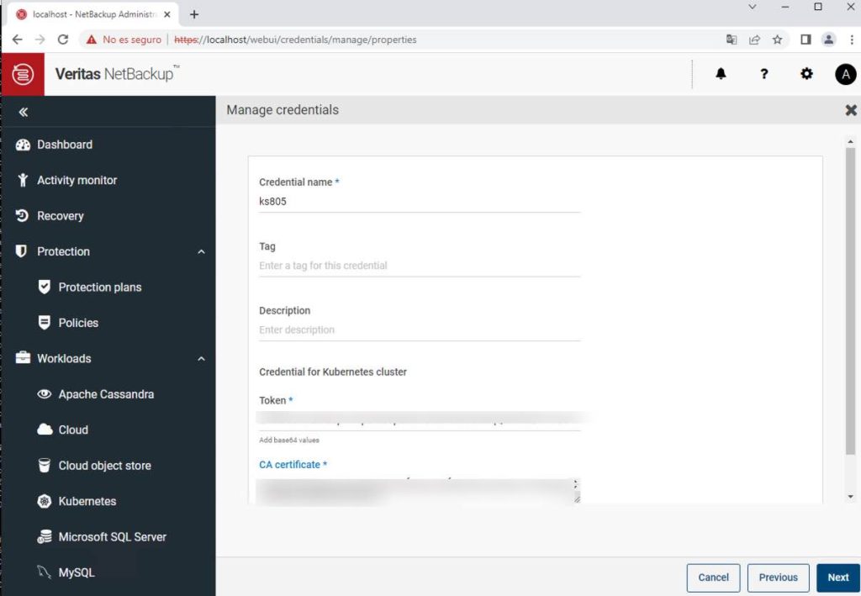Collapse the left navigation sidebar

point(23,111)
